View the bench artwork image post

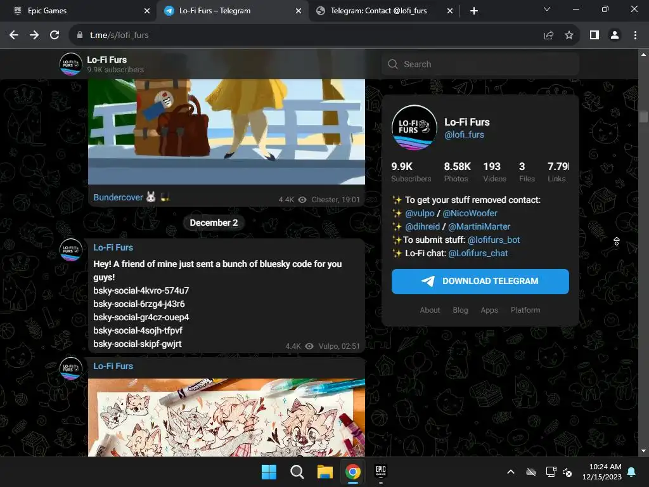click(x=226, y=132)
